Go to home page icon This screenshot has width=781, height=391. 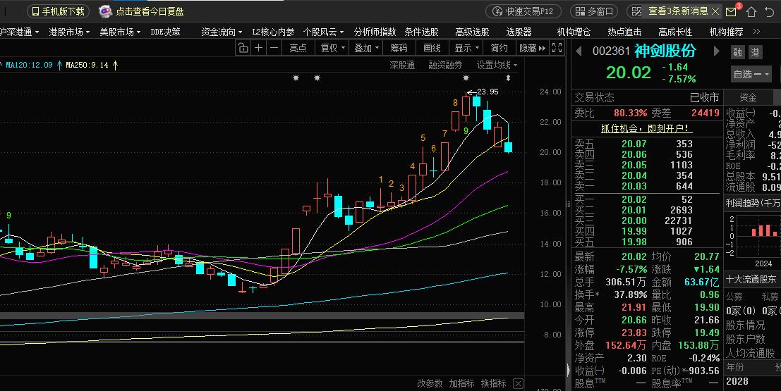pos(751,11)
